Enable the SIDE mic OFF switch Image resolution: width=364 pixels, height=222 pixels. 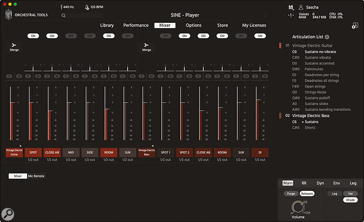point(90,36)
